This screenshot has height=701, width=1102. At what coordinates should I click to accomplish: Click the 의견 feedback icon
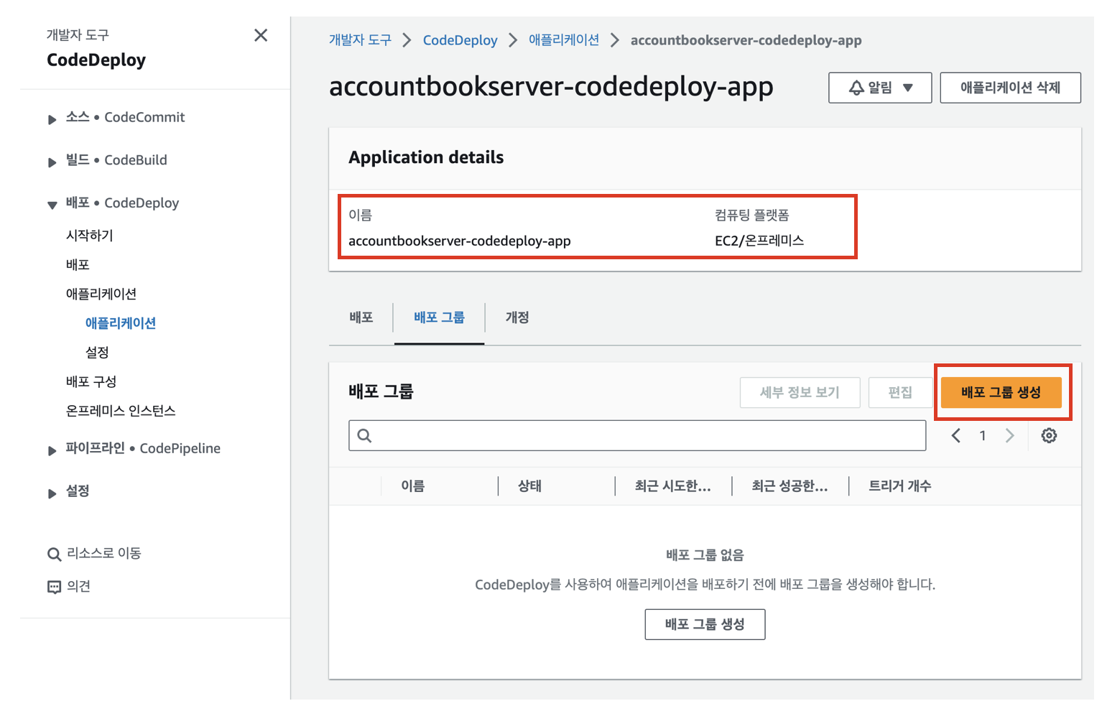click(54, 588)
